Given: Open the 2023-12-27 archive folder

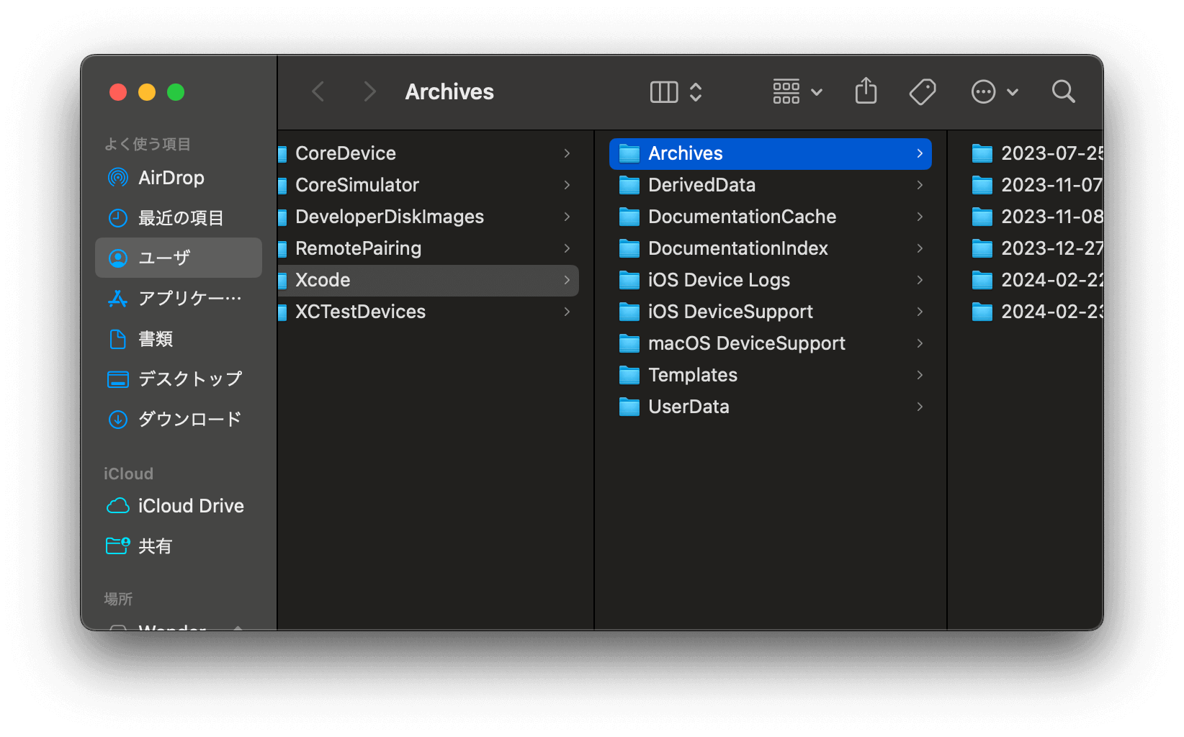Looking at the screenshot, I should click(x=1037, y=248).
